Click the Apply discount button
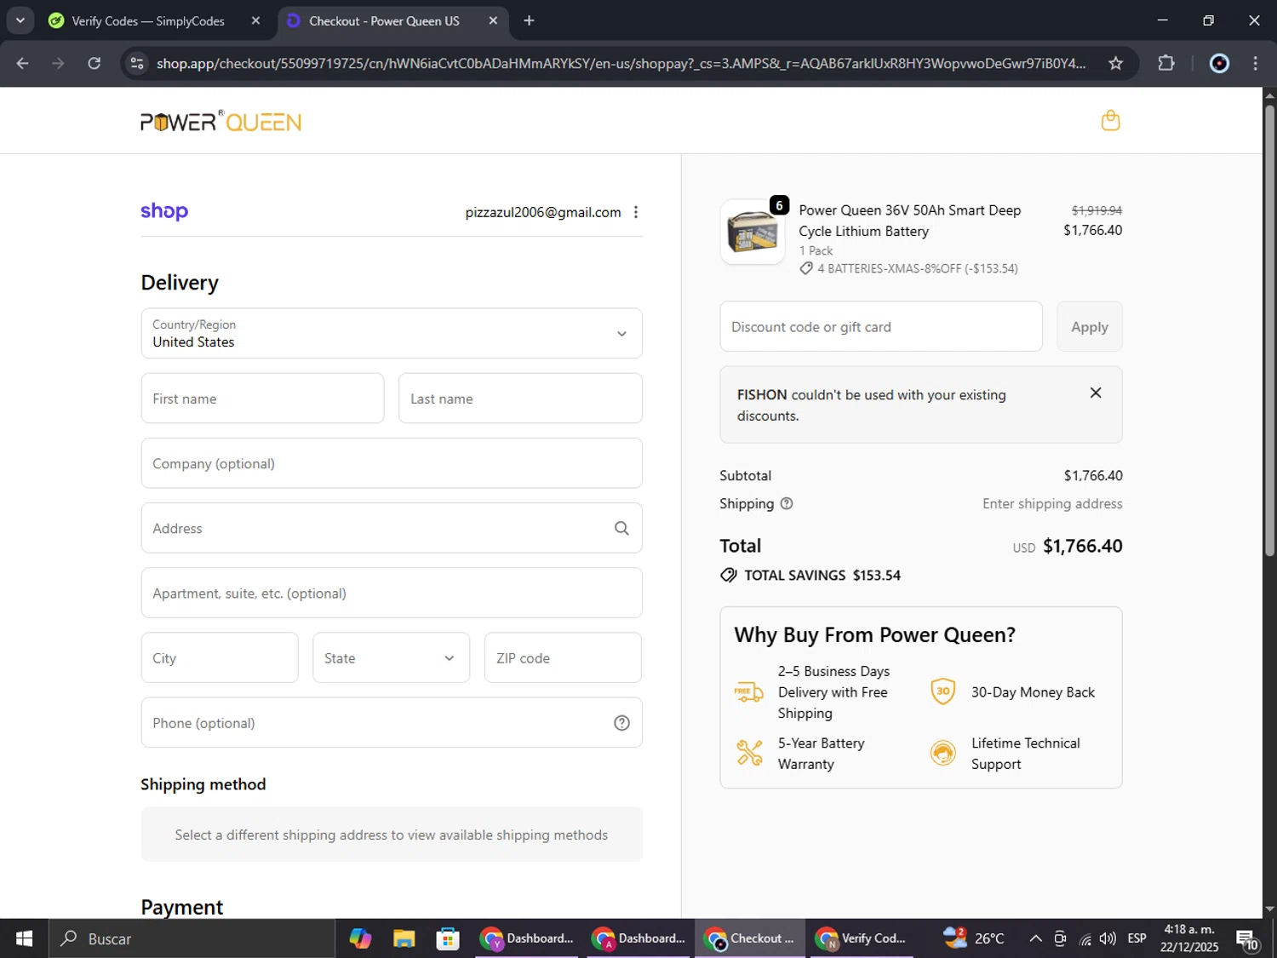The image size is (1277, 958). coord(1090,326)
